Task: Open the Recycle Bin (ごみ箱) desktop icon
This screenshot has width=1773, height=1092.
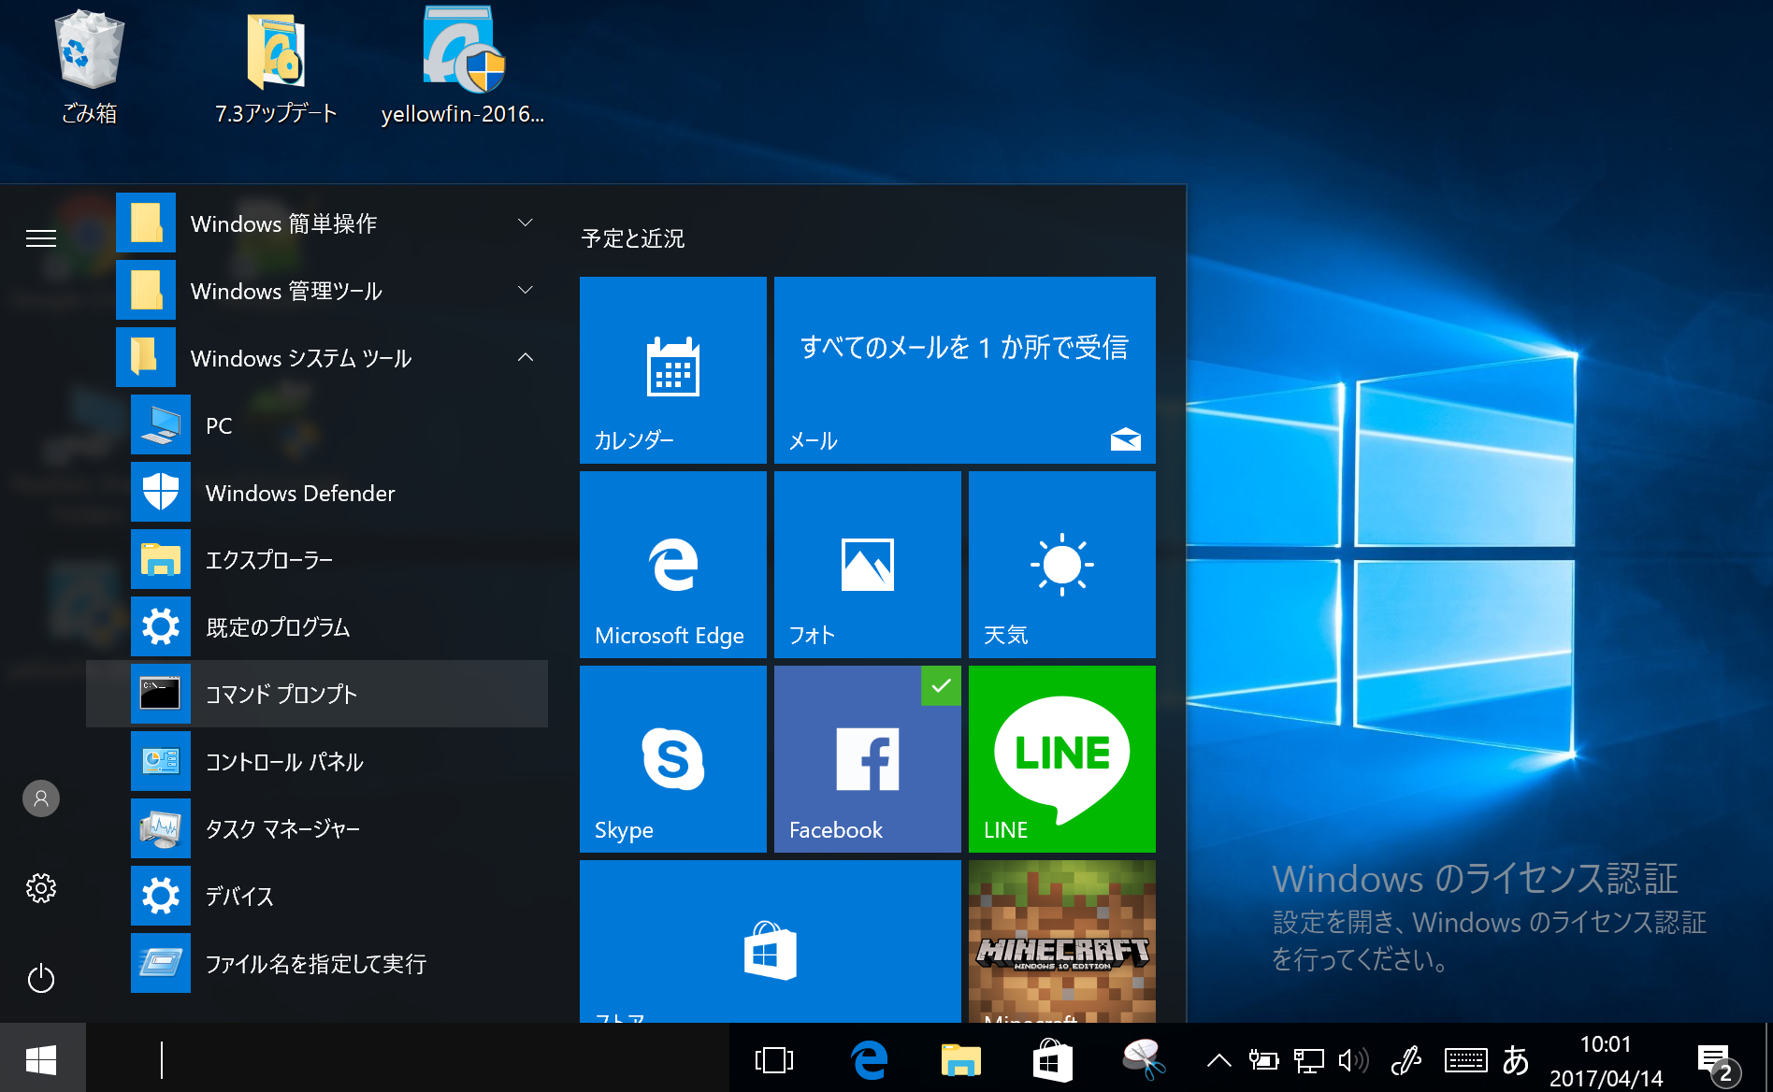Action: (89, 67)
